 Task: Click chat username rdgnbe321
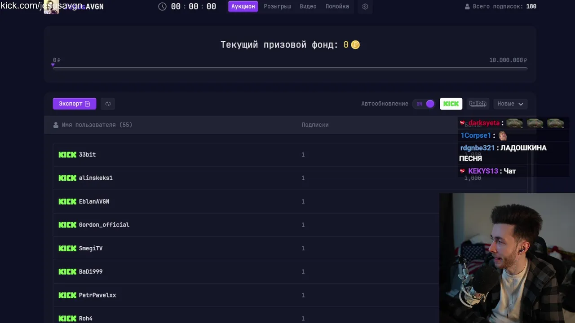[478, 148]
